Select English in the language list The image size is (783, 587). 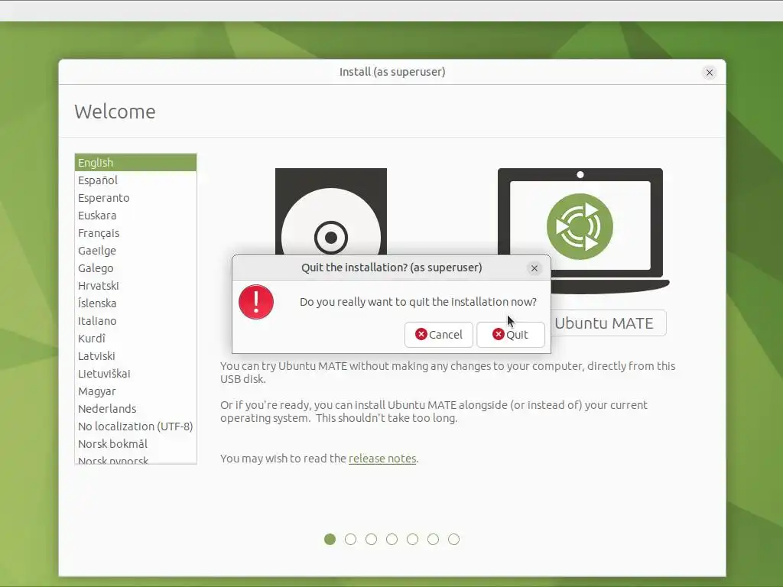click(135, 163)
